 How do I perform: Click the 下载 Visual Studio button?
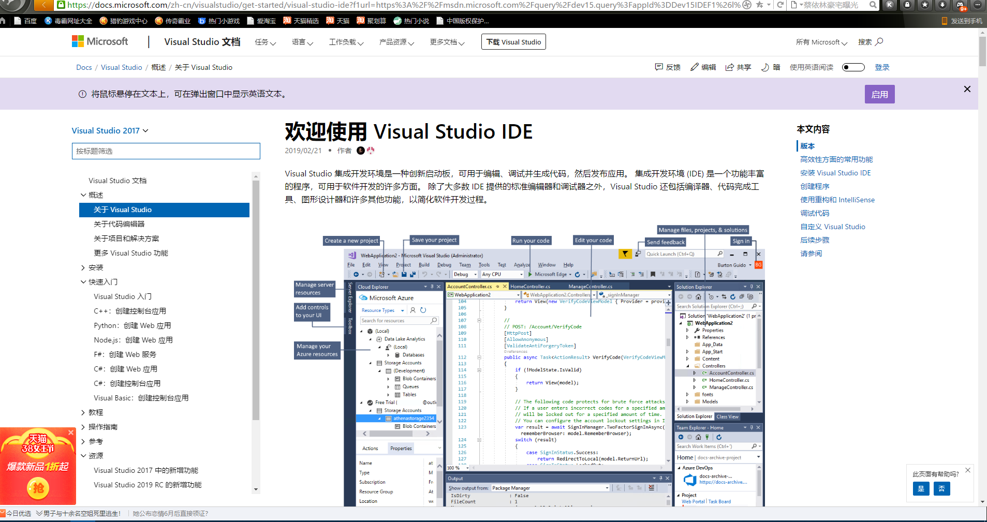click(513, 42)
